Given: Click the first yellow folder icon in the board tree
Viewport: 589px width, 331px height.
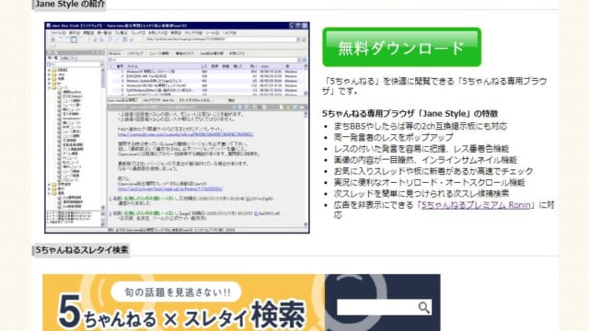Looking at the screenshot, I should pyautogui.click(x=54, y=70).
